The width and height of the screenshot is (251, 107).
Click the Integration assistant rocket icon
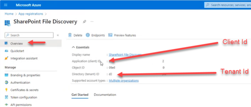[x=6, y=58]
